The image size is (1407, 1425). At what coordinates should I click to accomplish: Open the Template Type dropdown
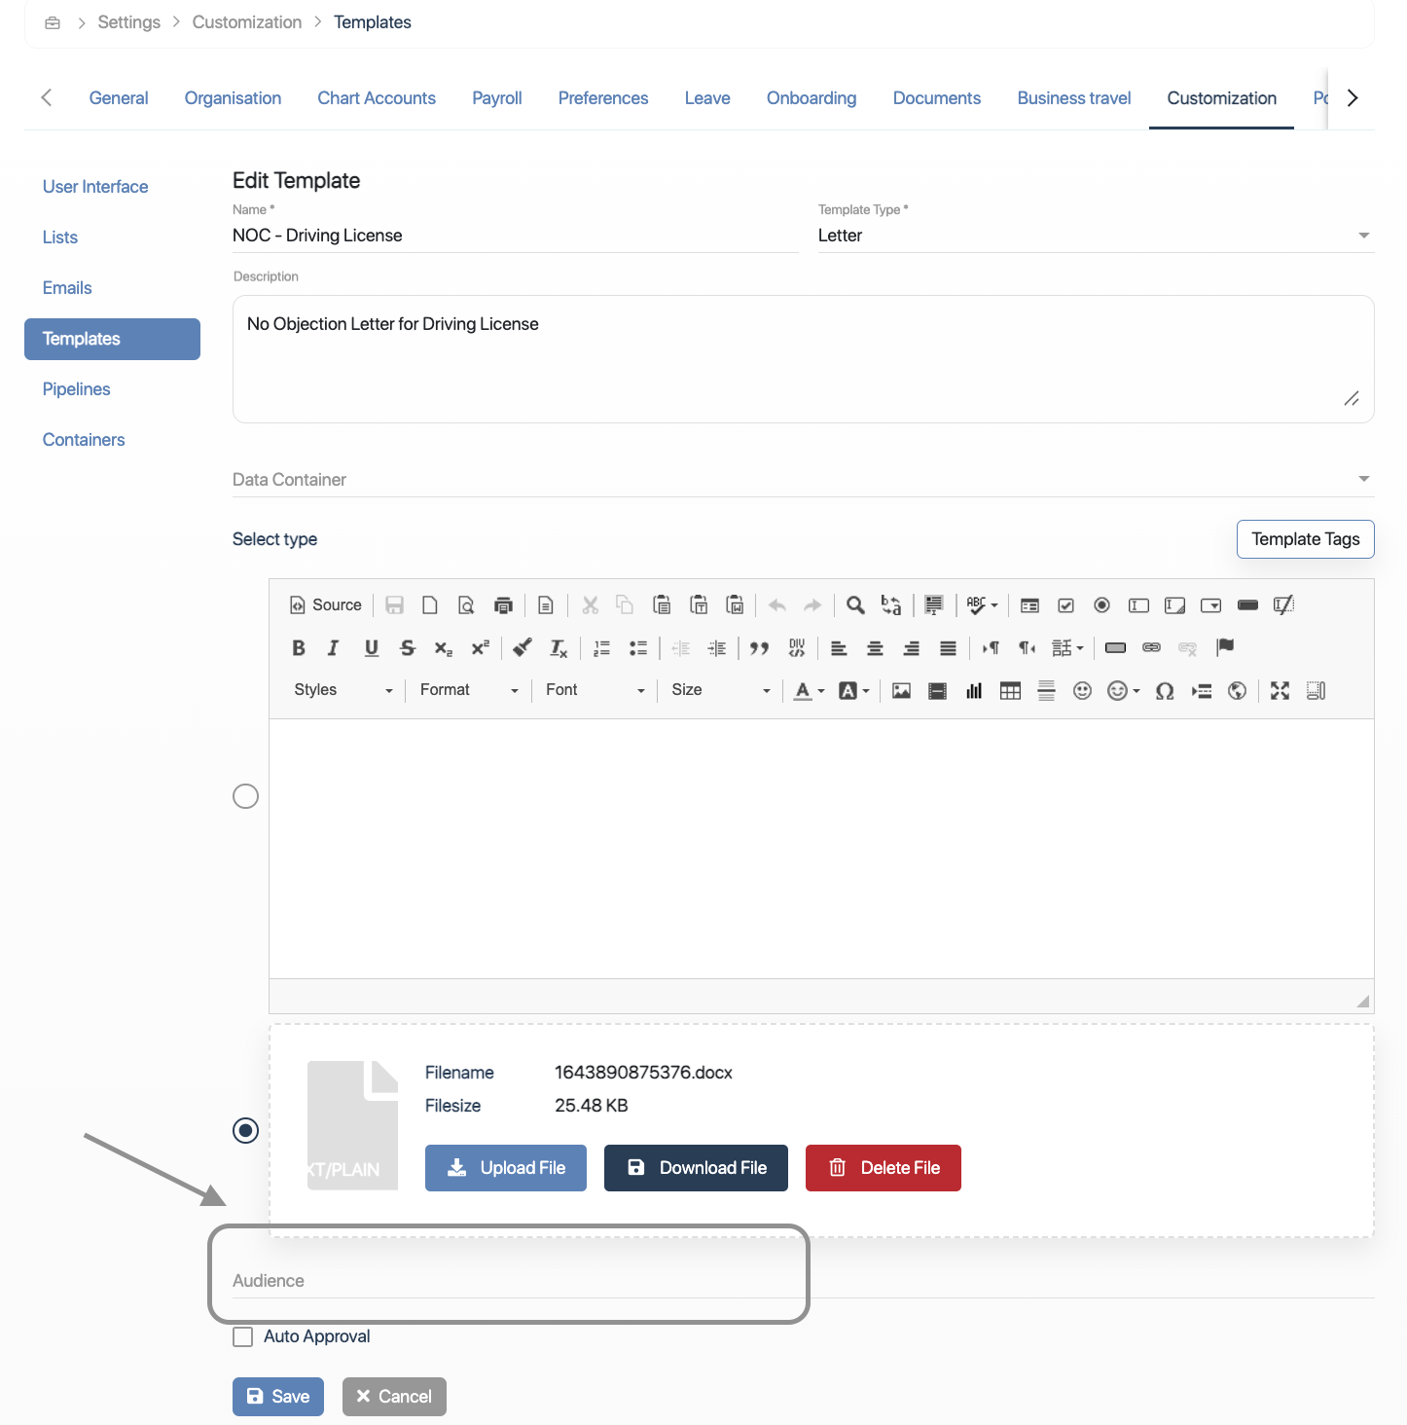(1095, 236)
